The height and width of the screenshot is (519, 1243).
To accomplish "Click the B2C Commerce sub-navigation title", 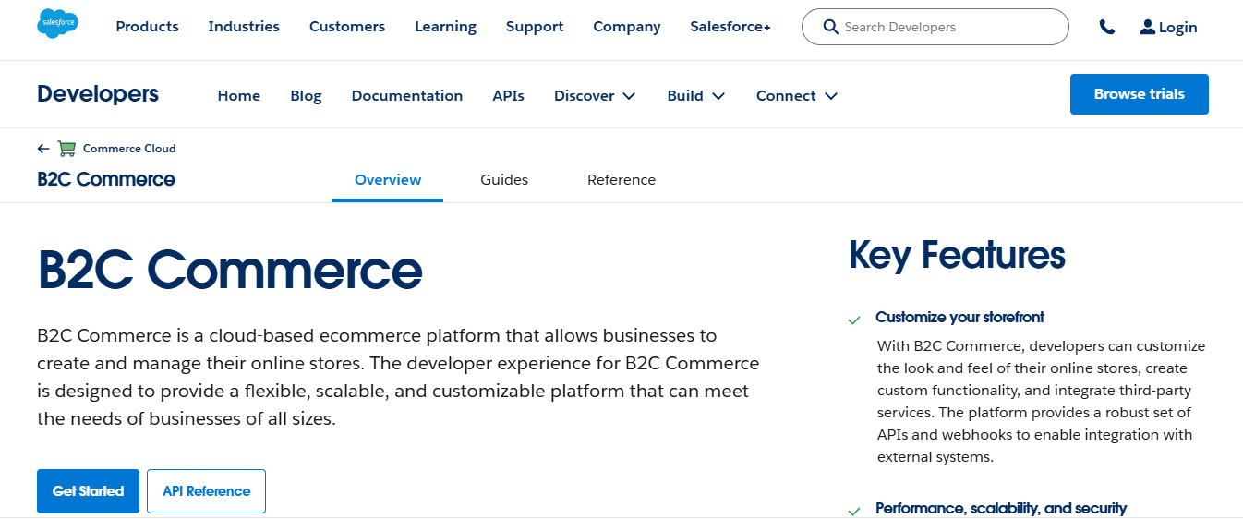I will pos(106,179).
